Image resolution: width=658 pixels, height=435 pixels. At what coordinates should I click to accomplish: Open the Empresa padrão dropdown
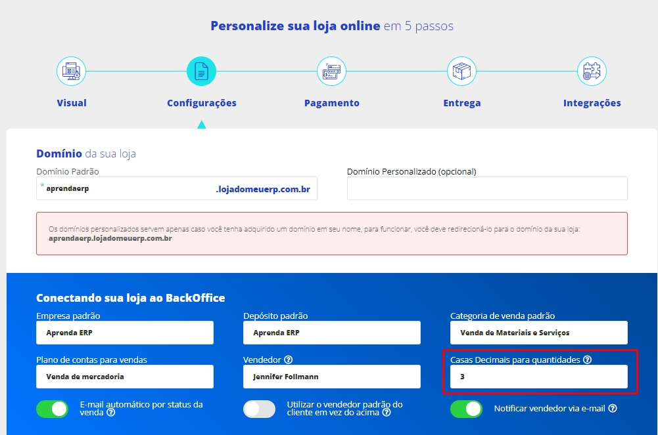pyautogui.click(x=125, y=333)
